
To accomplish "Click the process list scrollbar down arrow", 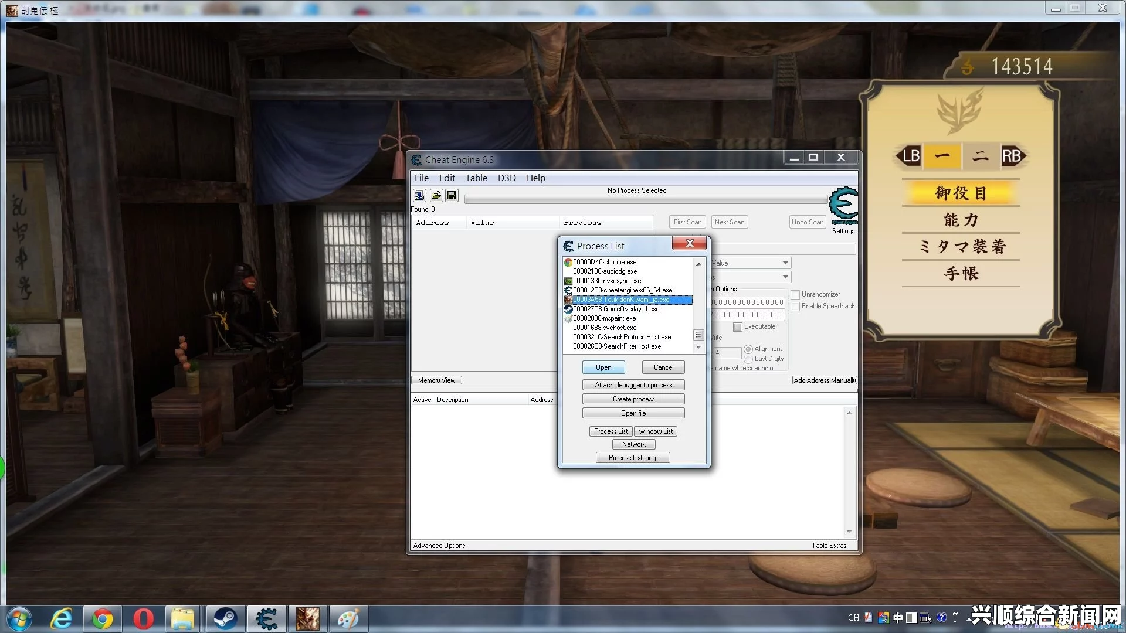I will [x=698, y=348].
